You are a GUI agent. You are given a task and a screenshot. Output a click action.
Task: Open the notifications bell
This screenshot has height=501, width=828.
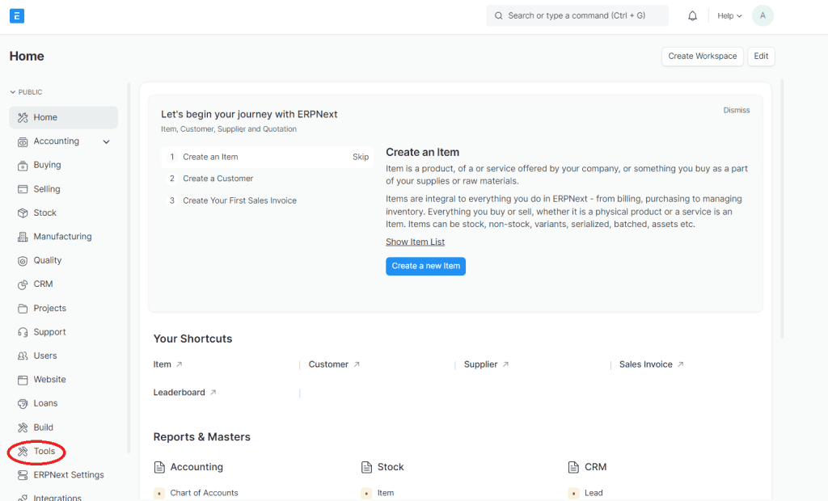(692, 16)
